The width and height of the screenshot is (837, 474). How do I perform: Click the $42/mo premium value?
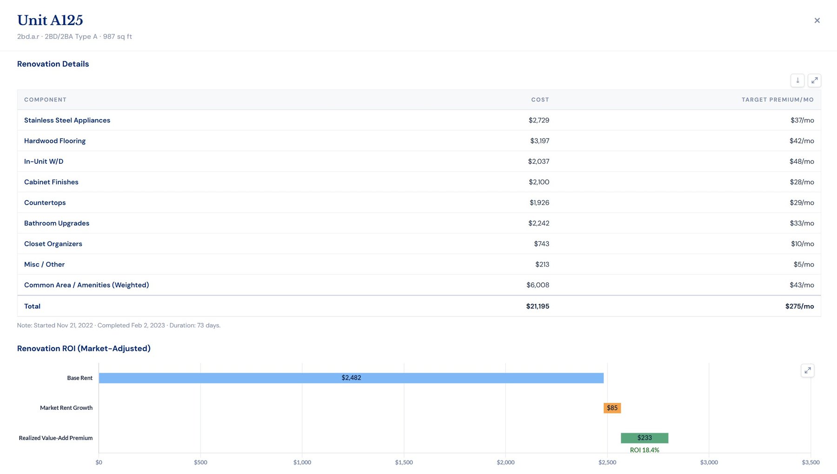tap(802, 141)
